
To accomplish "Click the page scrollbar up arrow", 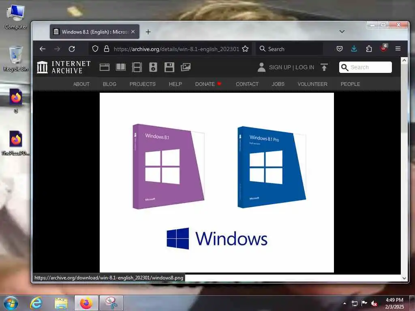I will tap(404, 60).
